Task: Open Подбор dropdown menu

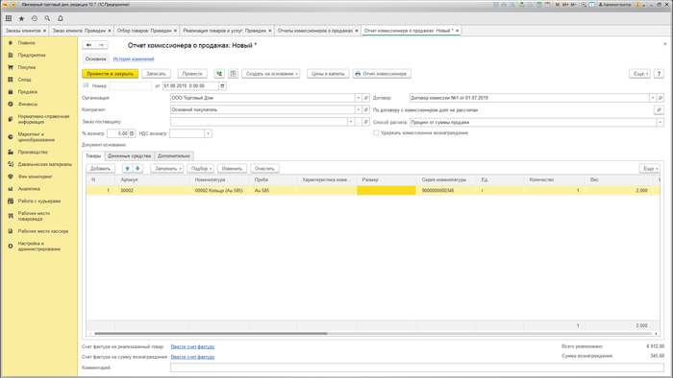Action: (200, 168)
